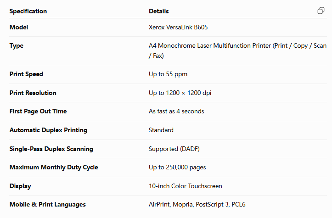This screenshot has height=218, width=332.
Task: Select the Model row label
Action: (x=19, y=27)
